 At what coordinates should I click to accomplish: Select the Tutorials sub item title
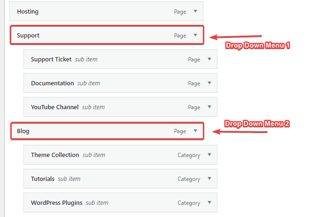43,179
